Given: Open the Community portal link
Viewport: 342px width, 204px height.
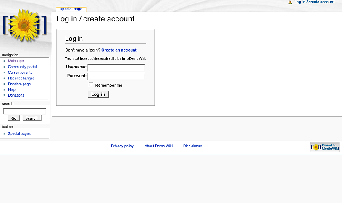Looking at the screenshot, I should click(22, 67).
